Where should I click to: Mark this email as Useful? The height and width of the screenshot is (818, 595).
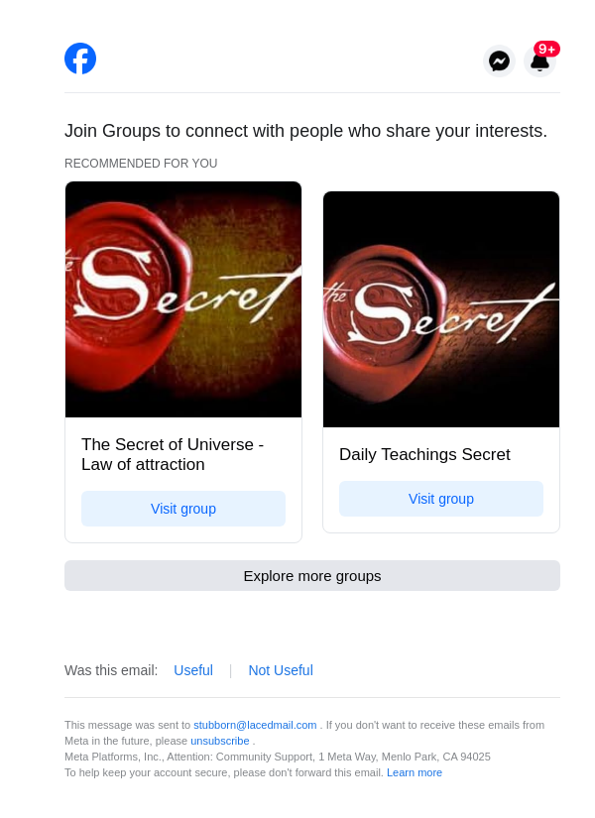tap(193, 670)
